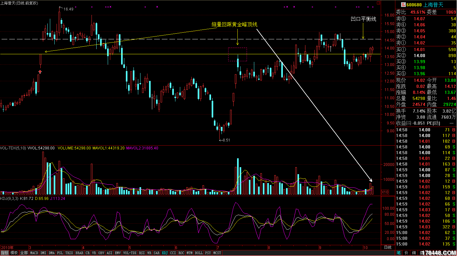The width and height of the screenshot is (457, 256).
Task: Select the DMI indicator tab
Action: [43, 253]
